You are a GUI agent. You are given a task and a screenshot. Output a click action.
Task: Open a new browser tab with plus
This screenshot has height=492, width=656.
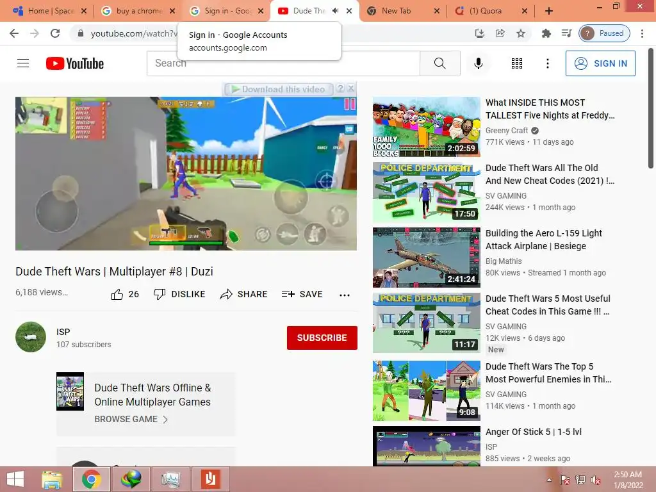click(549, 11)
